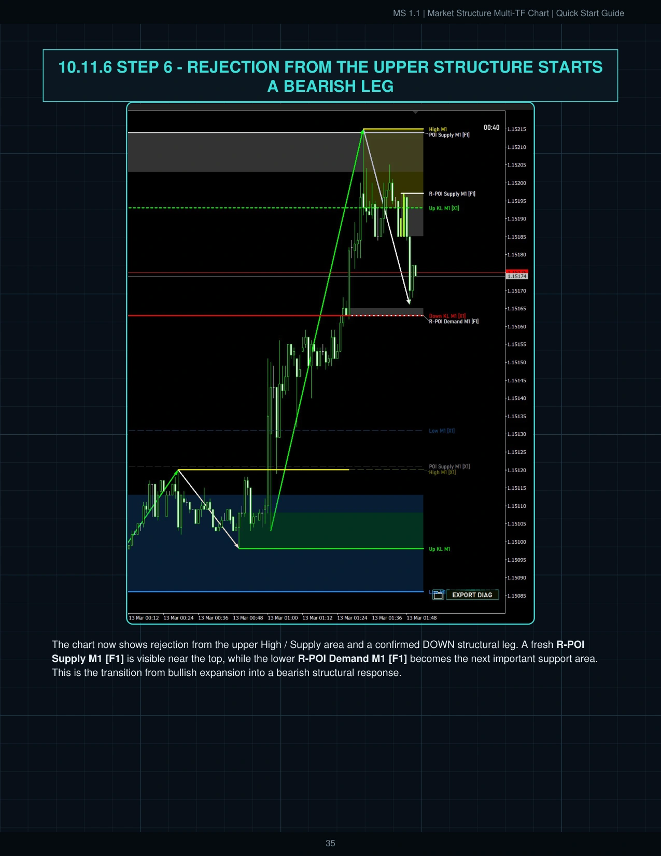Click the yellow High M1 line at top
Viewport: 661px width, 856px height.
click(393, 129)
